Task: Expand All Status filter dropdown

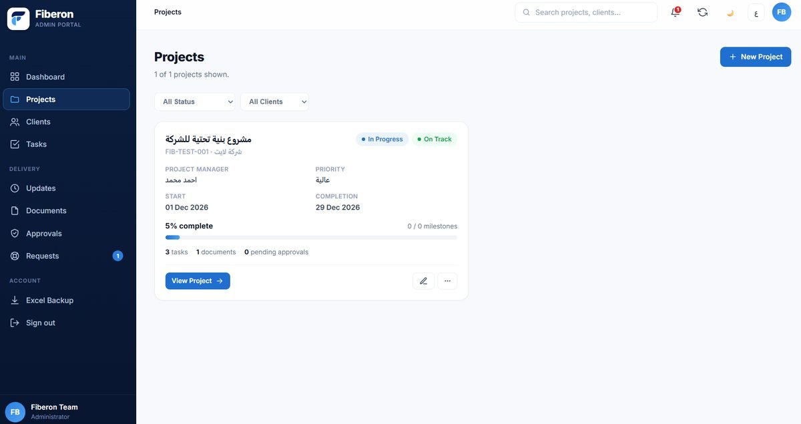Action: (195, 101)
